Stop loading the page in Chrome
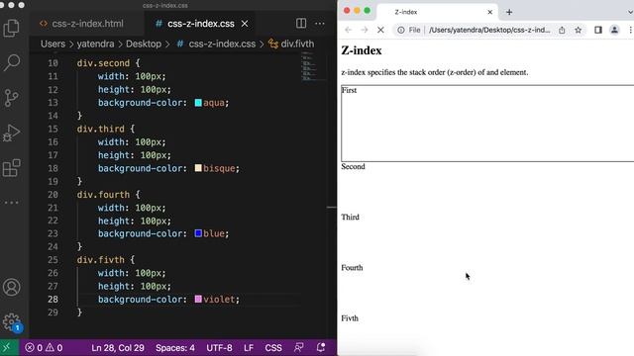The height and width of the screenshot is (356, 634). [x=380, y=30]
